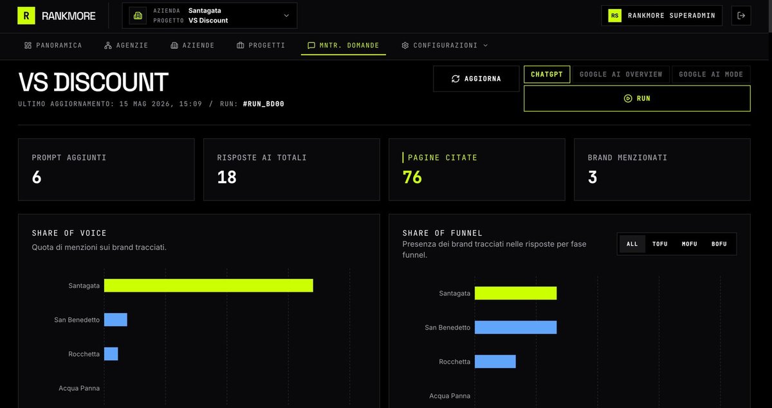Viewport: 772px width, 408px height.
Task: Click San Benedetto bar in Share of Funnel
Action: point(515,327)
